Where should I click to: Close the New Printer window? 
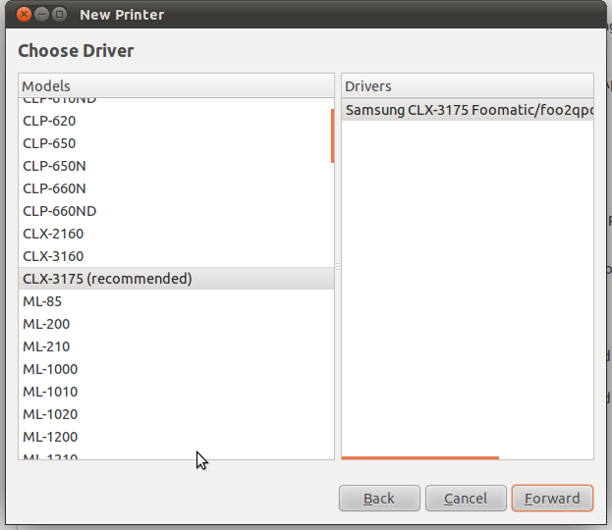point(25,15)
